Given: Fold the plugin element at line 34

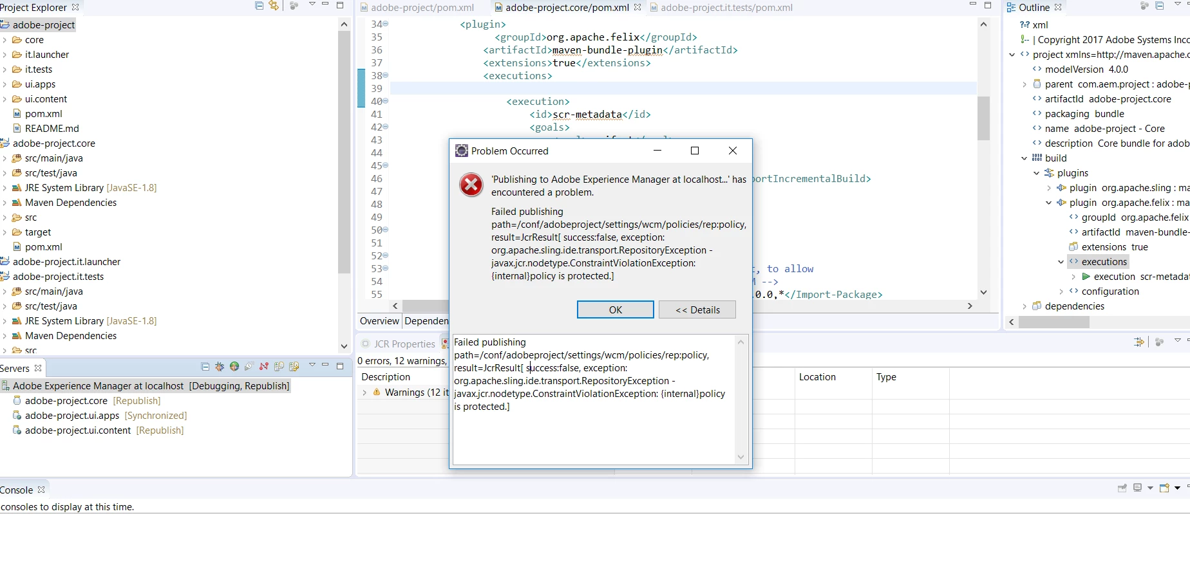Looking at the screenshot, I should click(386, 24).
